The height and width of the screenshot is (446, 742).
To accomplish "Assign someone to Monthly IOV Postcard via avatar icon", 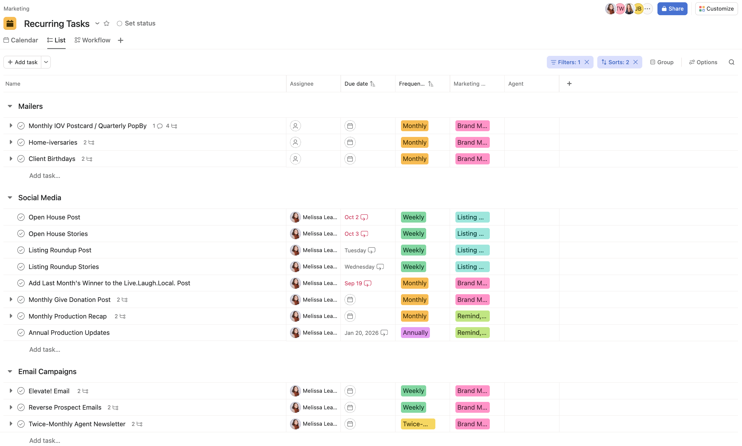I will click(295, 126).
